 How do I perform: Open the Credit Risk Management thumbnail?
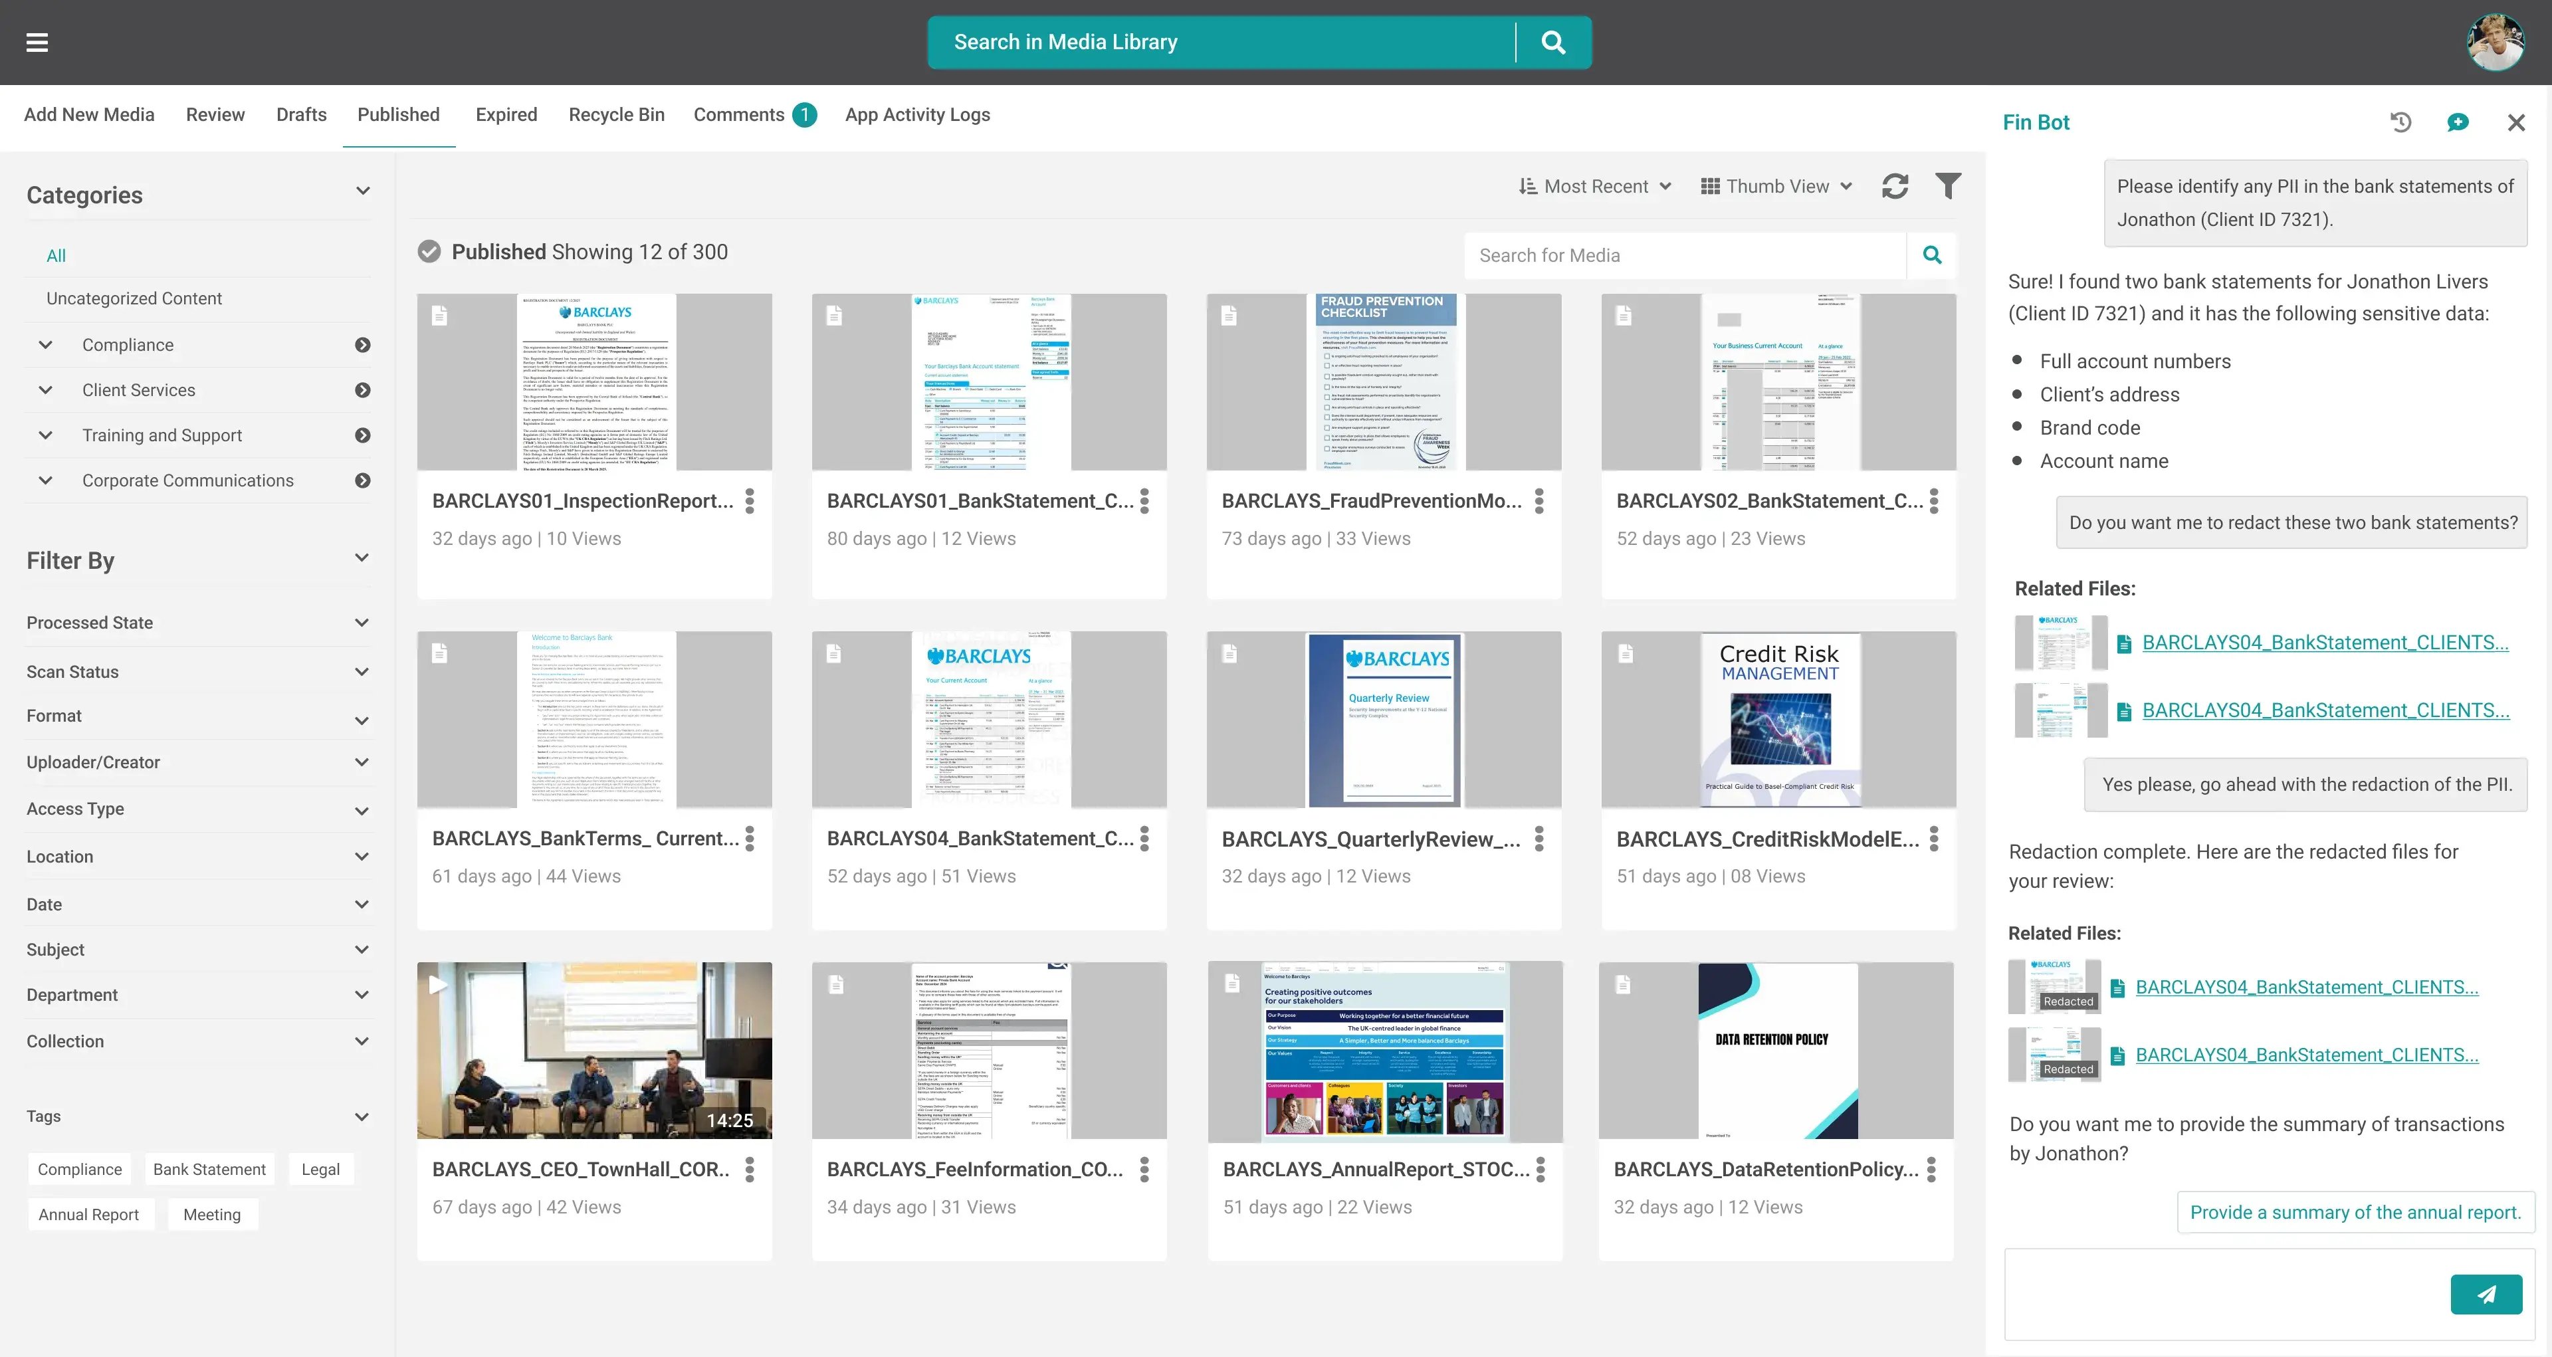pyautogui.click(x=1779, y=720)
